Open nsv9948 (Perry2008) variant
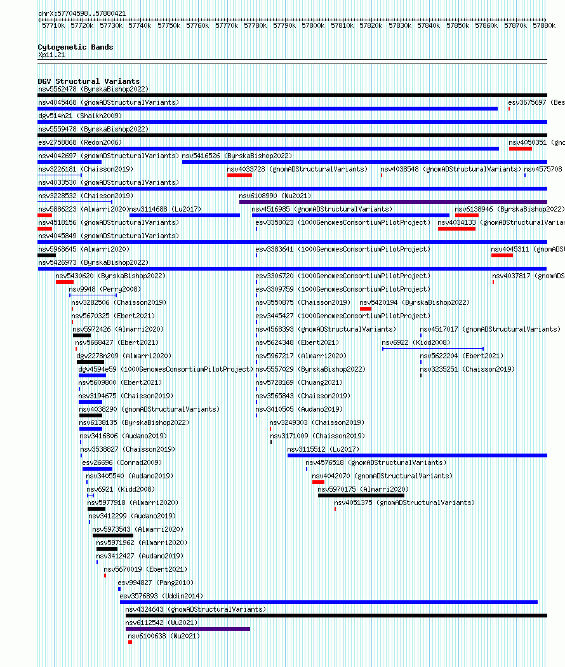565x667 pixels. tap(105, 289)
